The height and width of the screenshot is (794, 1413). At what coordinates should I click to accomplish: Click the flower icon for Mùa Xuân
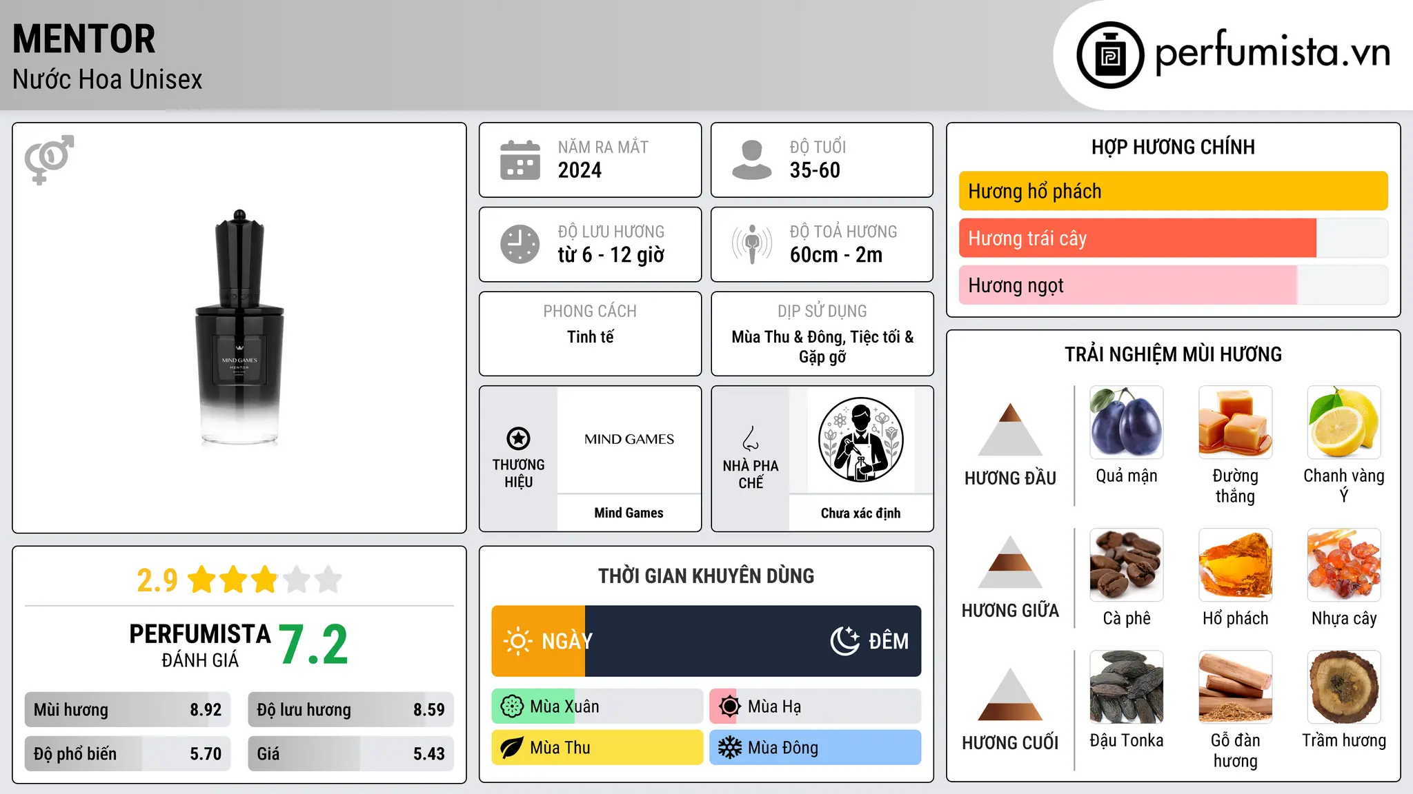click(512, 706)
